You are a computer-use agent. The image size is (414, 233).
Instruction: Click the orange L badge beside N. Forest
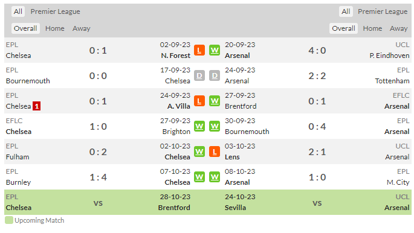pyautogui.click(x=199, y=50)
